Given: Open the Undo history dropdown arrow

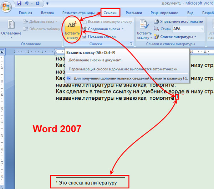Looking at the screenshot, I should click(x=32, y=4).
